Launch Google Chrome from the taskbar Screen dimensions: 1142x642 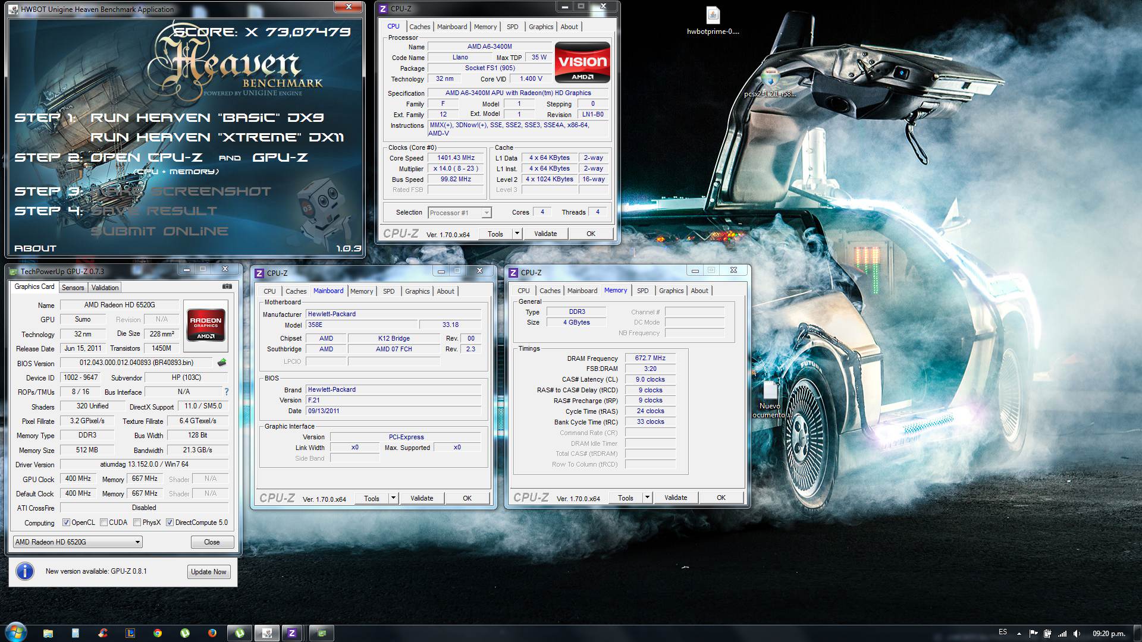[158, 633]
